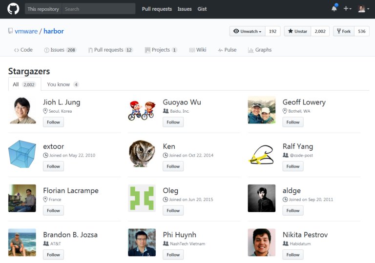View the 536 forks count
Viewport: 375px width, 263px height.
tap(362, 31)
